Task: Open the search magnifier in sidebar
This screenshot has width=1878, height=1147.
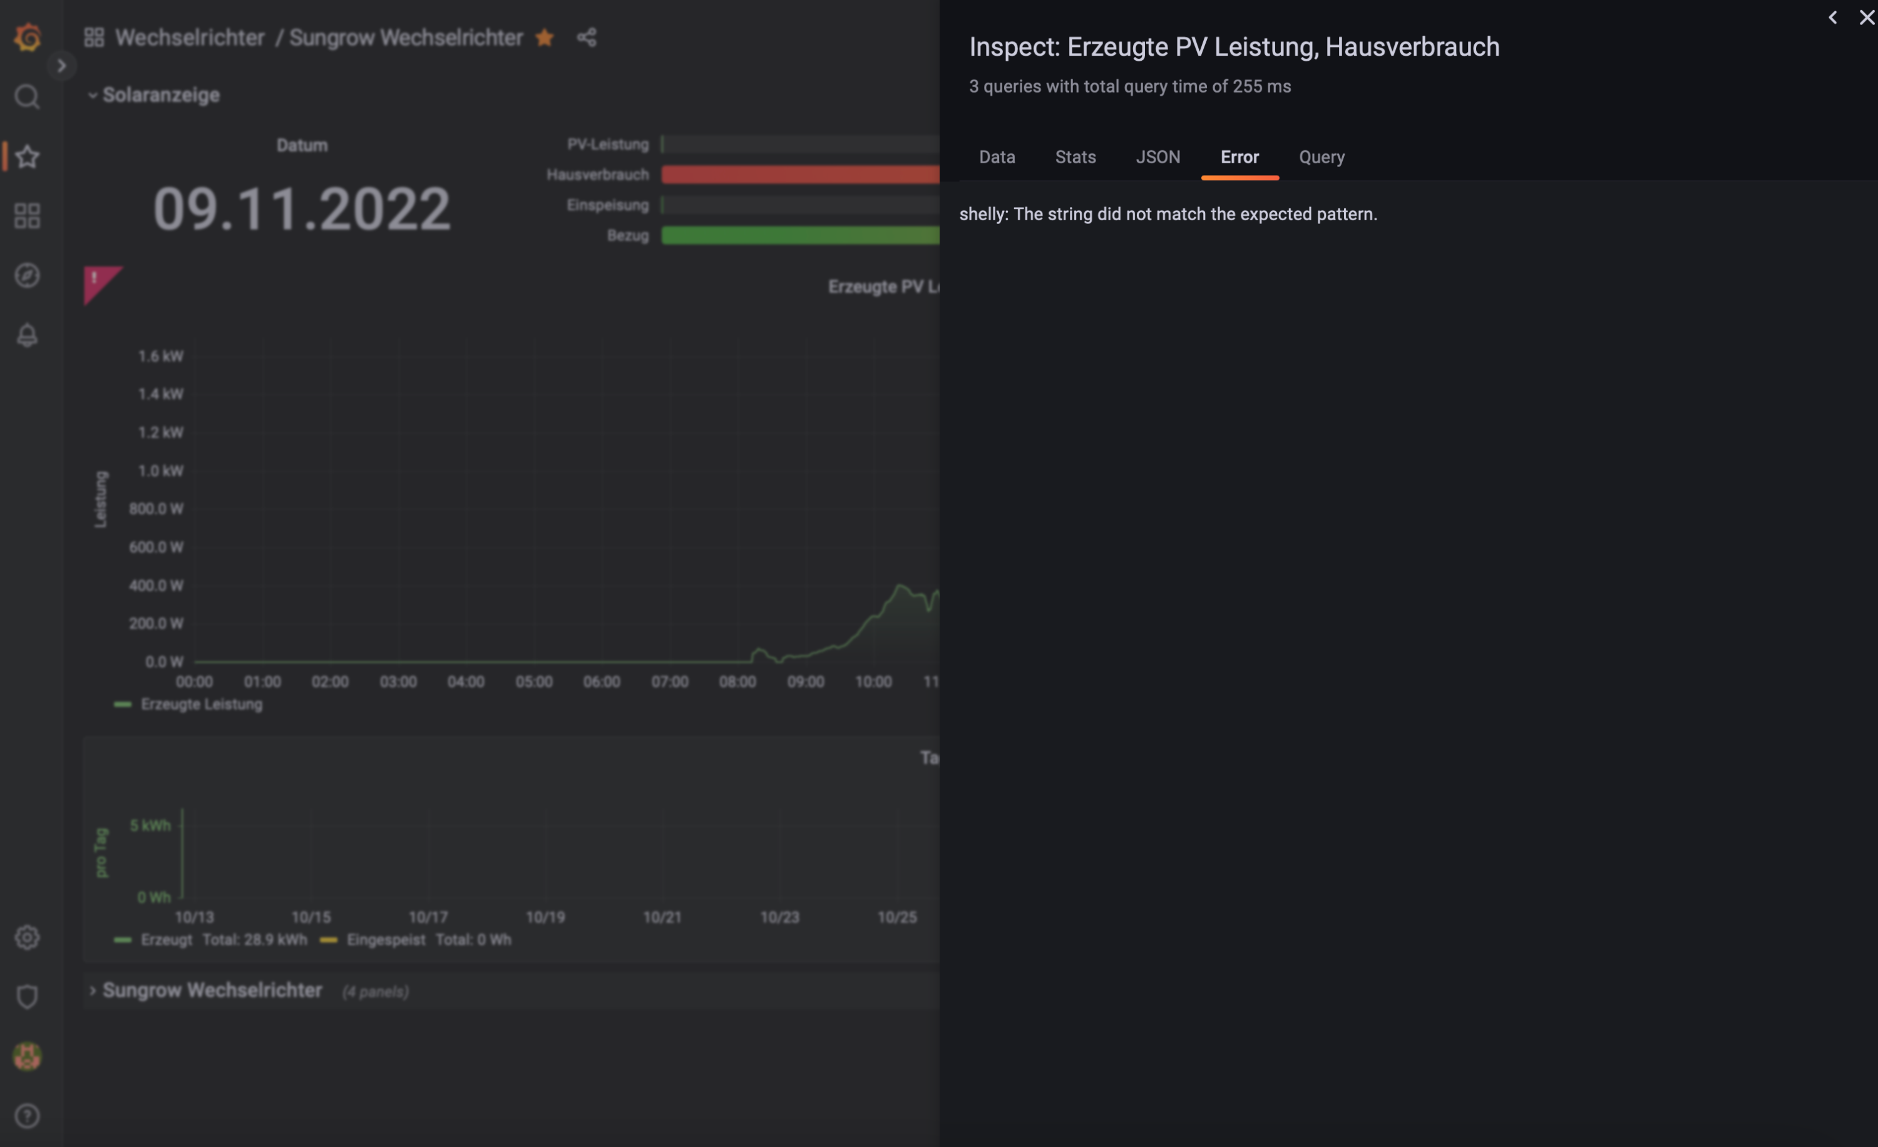Action: [28, 97]
